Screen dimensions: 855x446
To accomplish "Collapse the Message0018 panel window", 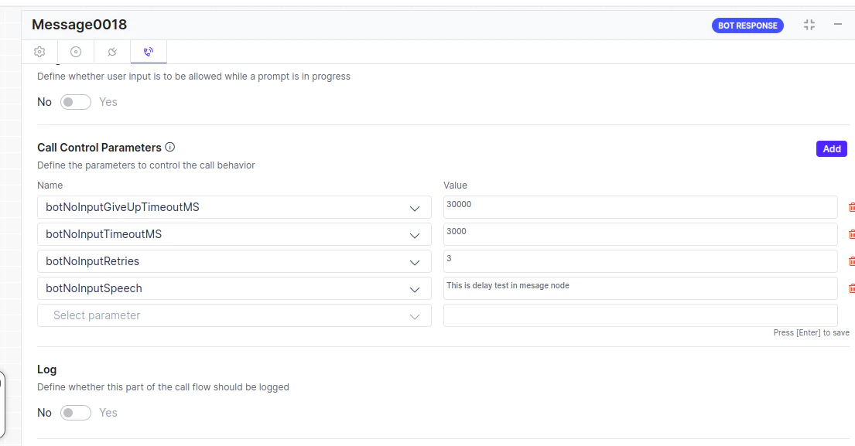I will (x=837, y=25).
